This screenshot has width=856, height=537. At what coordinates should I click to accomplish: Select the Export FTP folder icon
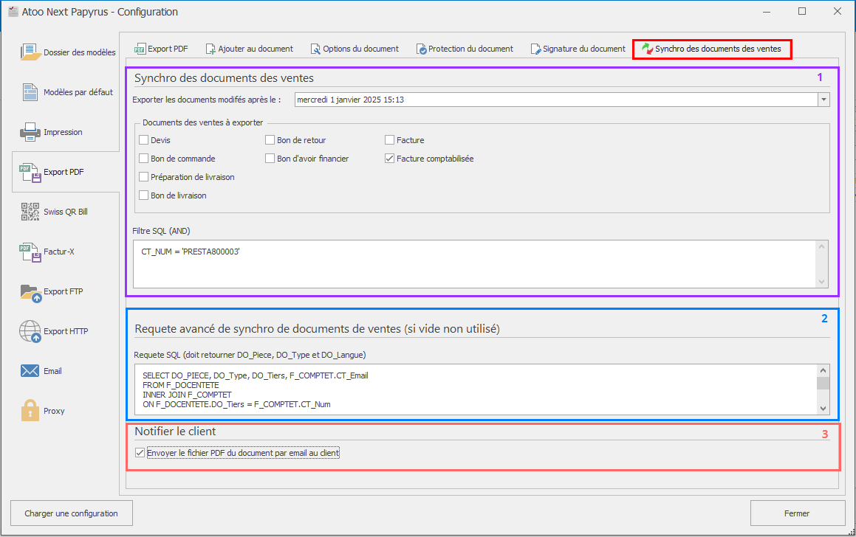30,291
